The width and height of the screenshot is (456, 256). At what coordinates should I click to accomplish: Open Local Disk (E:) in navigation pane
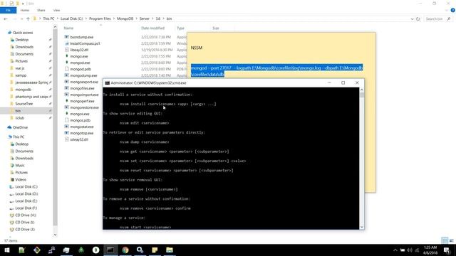pos(26,201)
